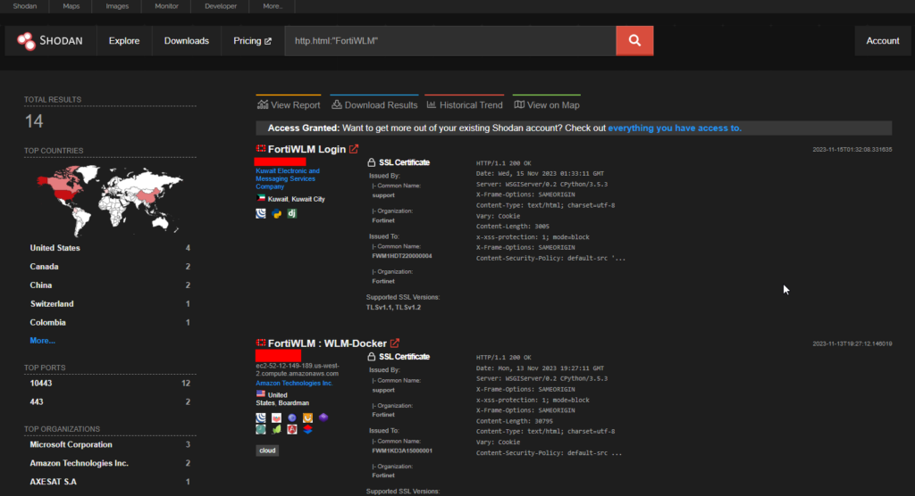This screenshot has width=915, height=496.
Task: Click the cloud tag
Action: click(x=267, y=450)
